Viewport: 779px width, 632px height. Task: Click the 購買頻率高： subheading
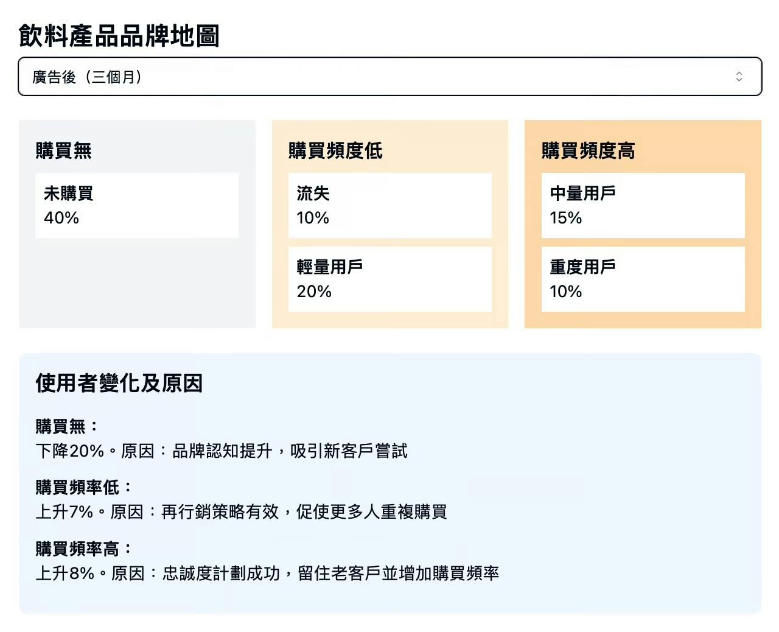coord(84,549)
